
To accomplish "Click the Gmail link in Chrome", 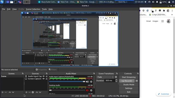I will click(148, 21).
